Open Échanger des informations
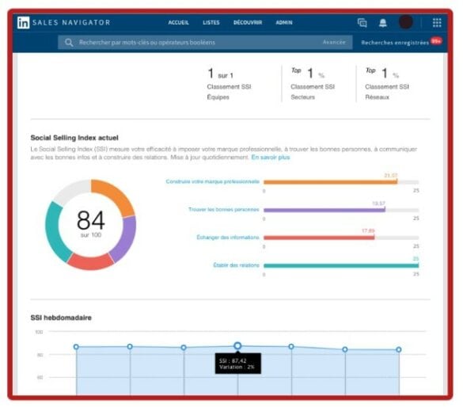 coord(228,238)
